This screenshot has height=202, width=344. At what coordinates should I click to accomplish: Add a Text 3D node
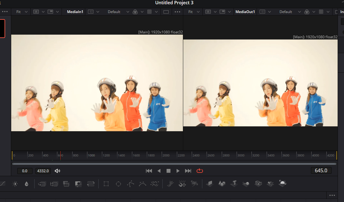234,183
